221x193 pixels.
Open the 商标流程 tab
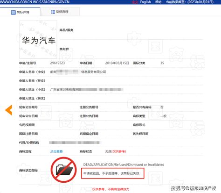[60, 12]
